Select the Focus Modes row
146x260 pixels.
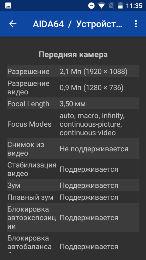73,124
